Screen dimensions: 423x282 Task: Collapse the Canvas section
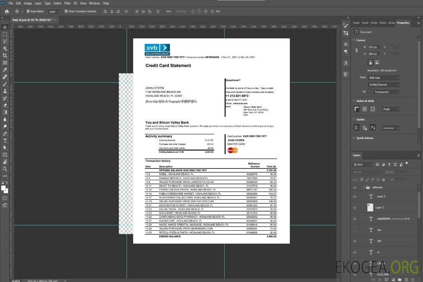click(x=354, y=40)
